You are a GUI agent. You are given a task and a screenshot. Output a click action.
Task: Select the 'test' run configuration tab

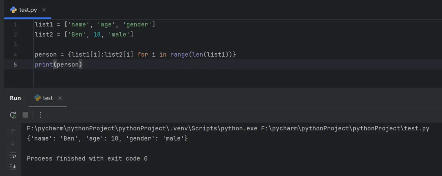tap(47, 98)
